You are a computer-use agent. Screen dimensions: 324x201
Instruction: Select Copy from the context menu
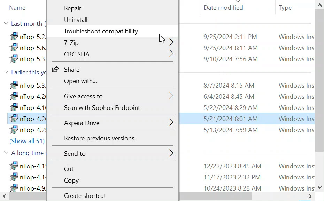(71, 180)
